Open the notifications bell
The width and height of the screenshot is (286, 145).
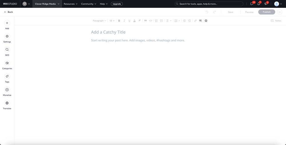click(x=259, y=4)
